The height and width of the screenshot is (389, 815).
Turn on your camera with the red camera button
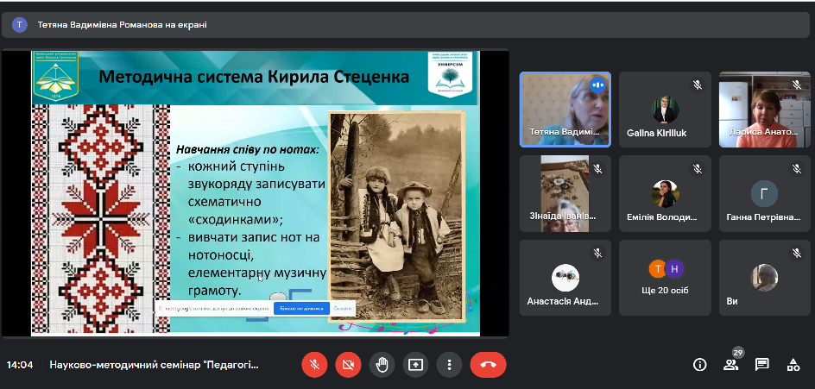pos(348,365)
